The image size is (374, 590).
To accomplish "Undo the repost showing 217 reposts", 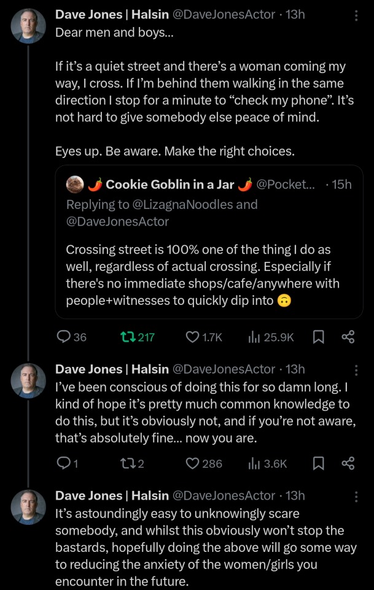I will click(130, 337).
